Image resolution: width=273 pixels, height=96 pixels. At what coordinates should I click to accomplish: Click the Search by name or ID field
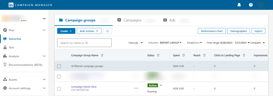coord(84,43)
